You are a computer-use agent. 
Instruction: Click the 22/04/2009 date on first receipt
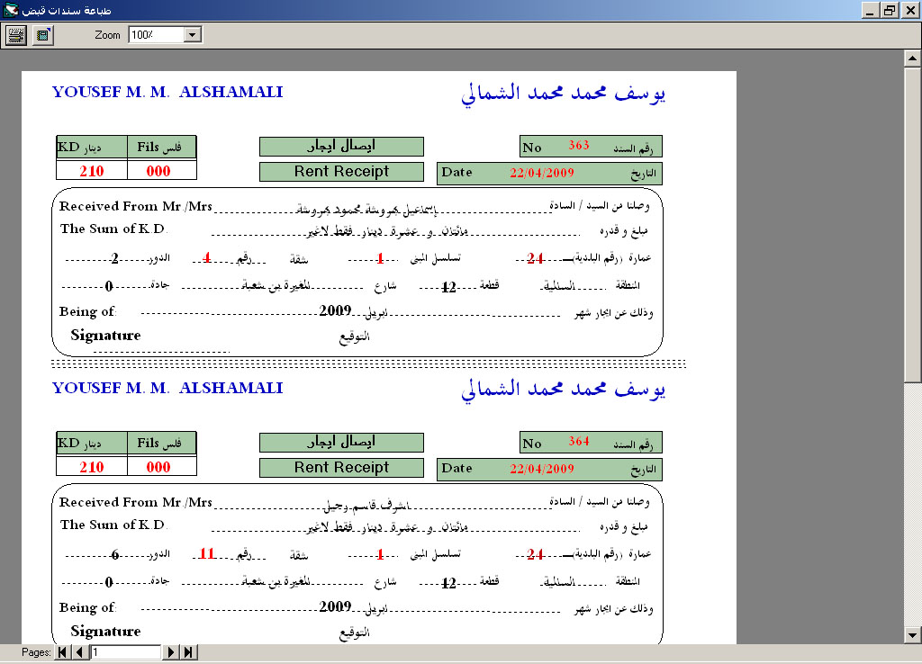click(541, 173)
